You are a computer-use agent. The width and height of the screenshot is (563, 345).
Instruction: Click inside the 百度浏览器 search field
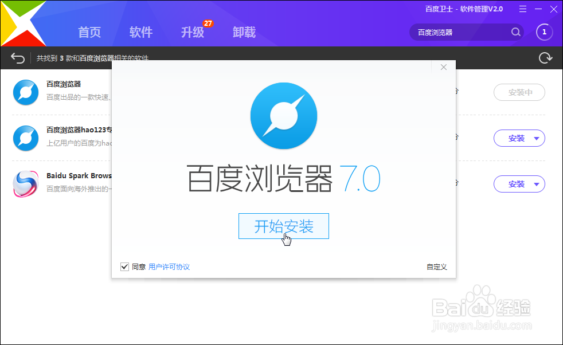point(459,32)
